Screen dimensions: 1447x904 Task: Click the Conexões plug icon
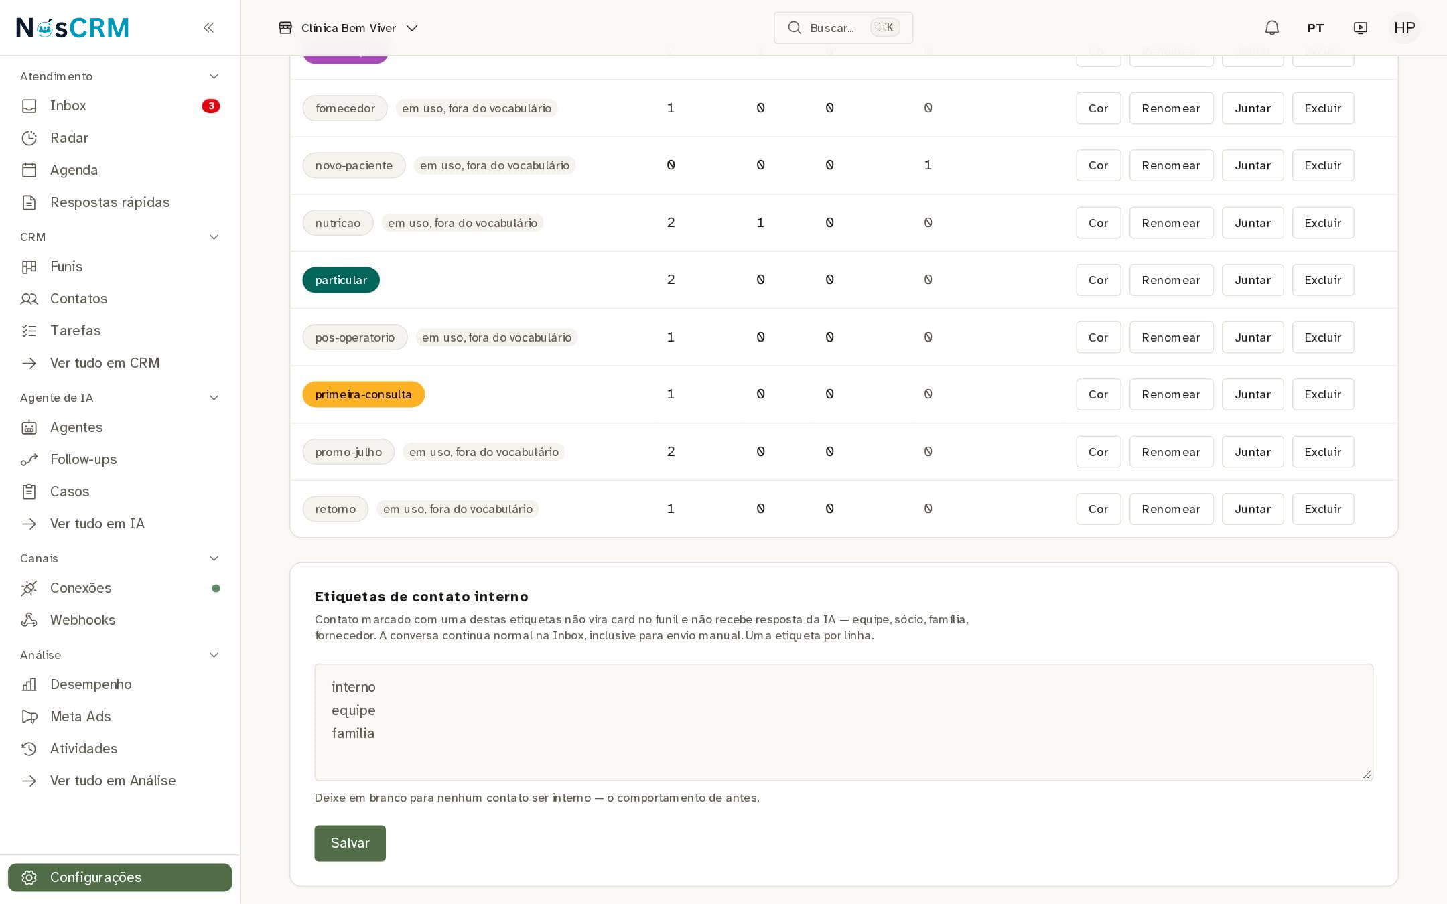click(x=29, y=588)
